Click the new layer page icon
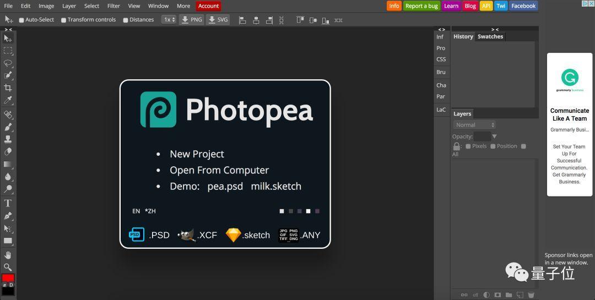595x300 pixels. pos(520,294)
